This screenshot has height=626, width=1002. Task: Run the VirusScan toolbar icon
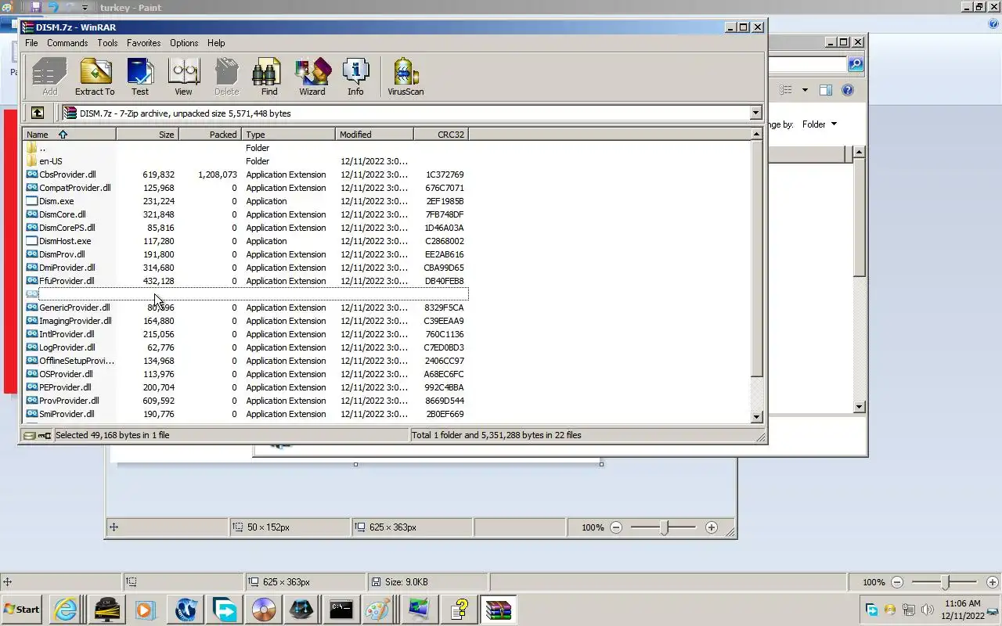click(x=405, y=77)
